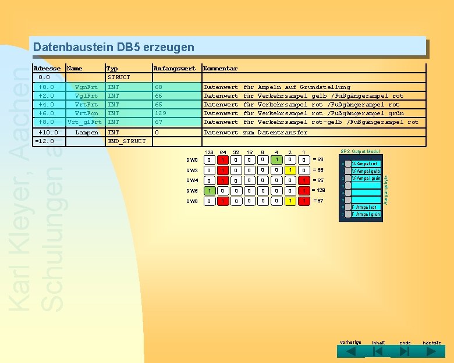Click the yellow 2 bit in the DW2 row
The width and height of the screenshot is (454, 363).
tap(290, 170)
